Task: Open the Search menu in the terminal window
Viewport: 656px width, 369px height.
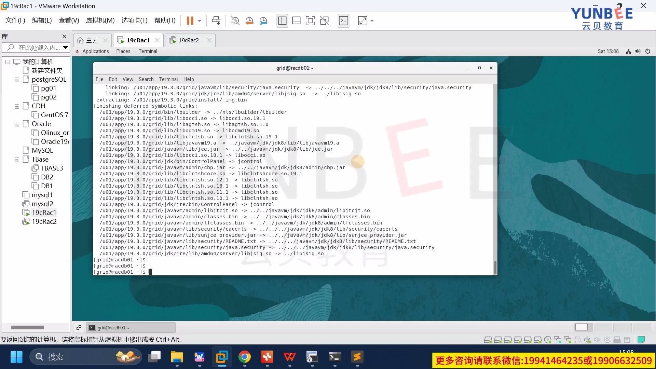Action: pyautogui.click(x=146, y=79)
